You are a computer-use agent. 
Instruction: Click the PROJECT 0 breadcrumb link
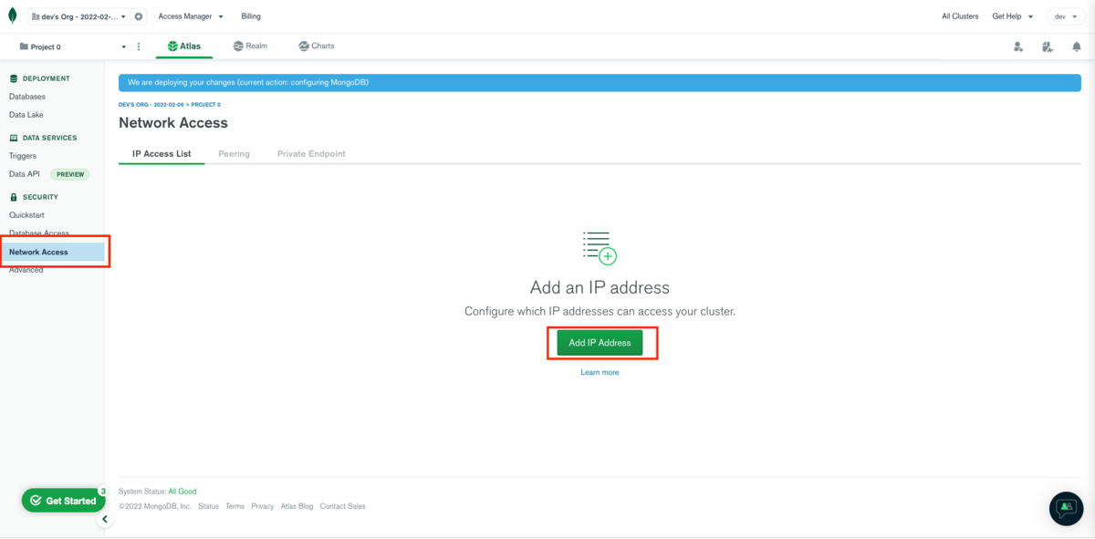coord(206,105)
